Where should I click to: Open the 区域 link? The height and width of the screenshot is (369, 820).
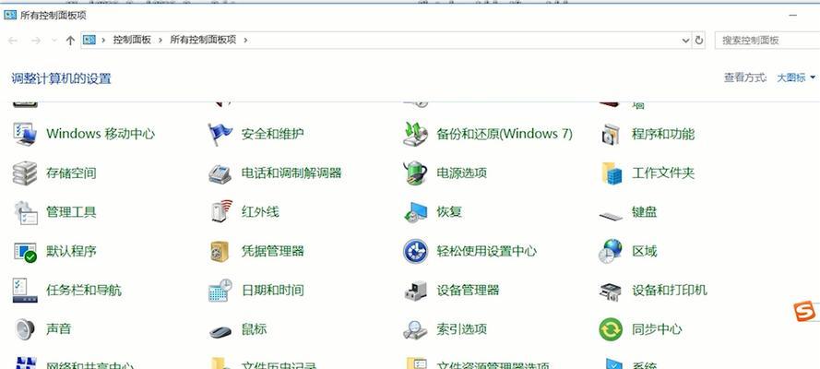644,252
